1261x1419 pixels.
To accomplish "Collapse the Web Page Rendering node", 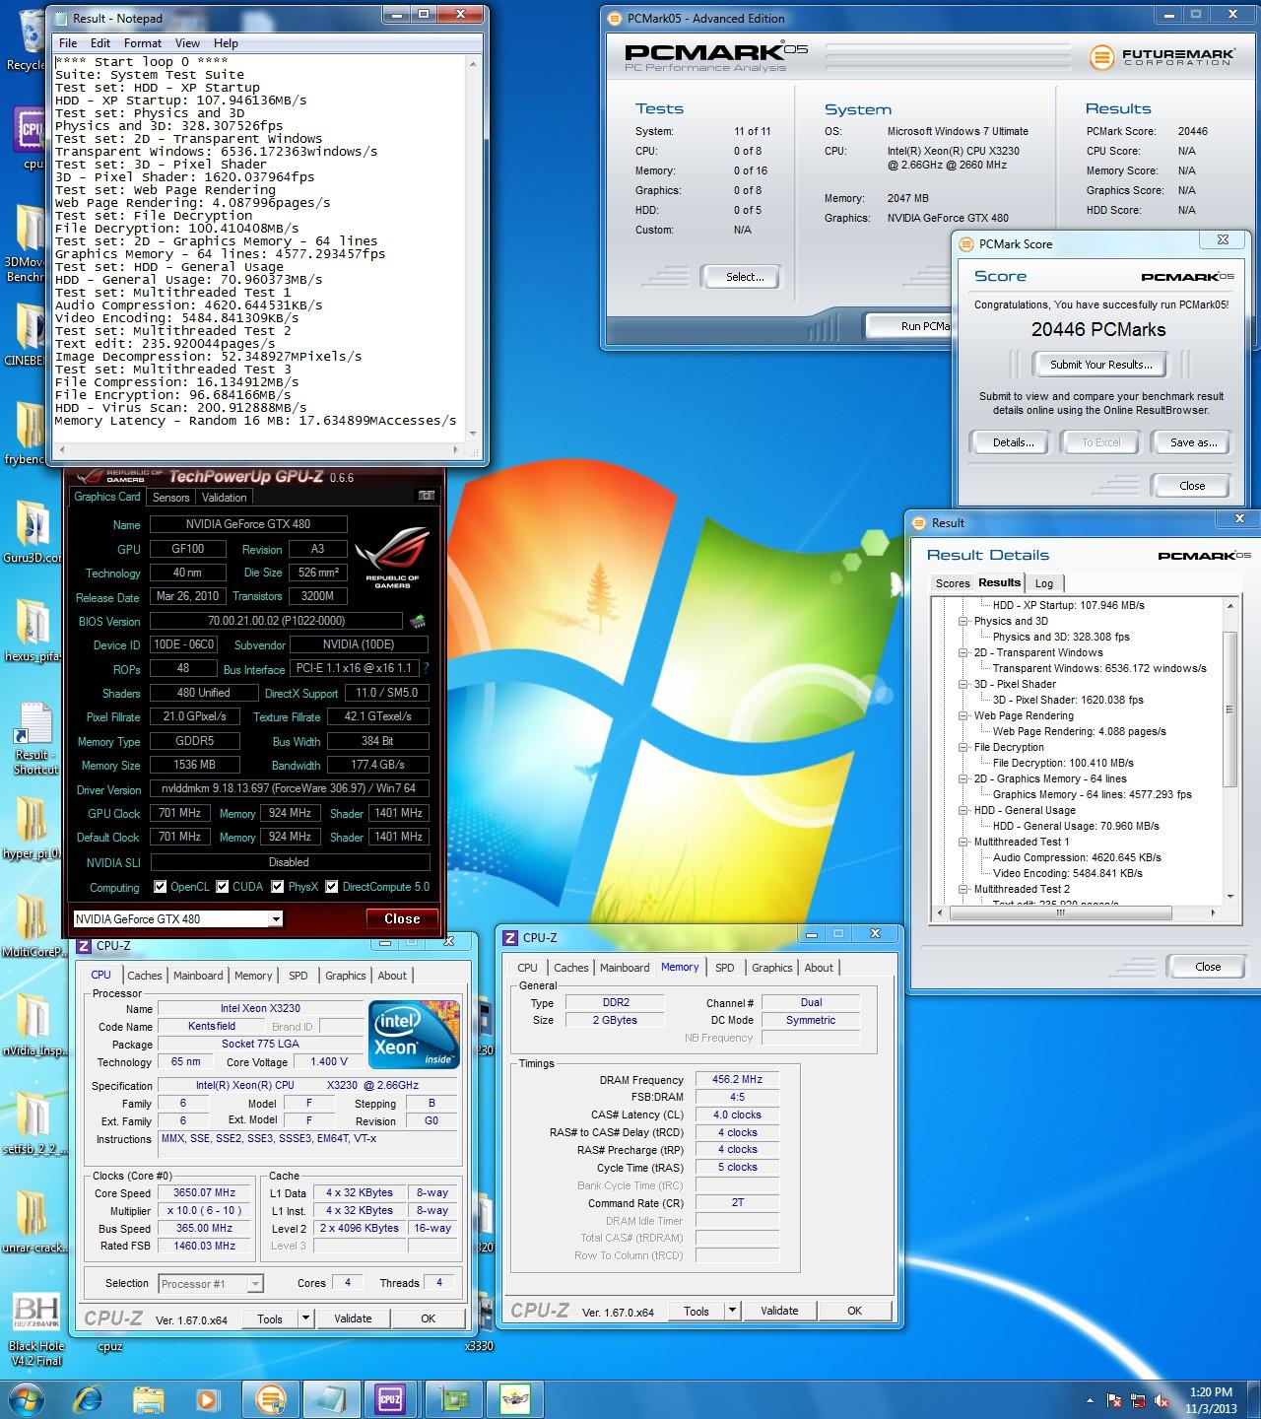I will 963,716.
